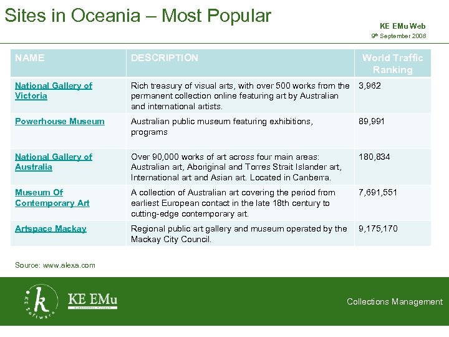
Task: Click the KE Software circular logo
Action: tap(41, 301)
